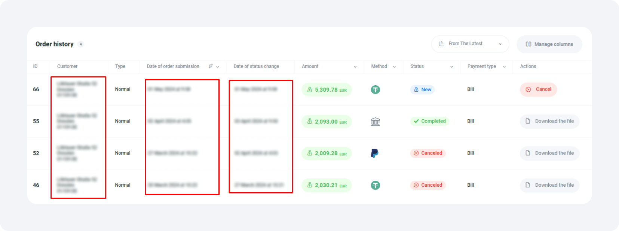Screen dimensions: 619x231
Task: Click Tether icon for order 66
Action: click(x=375, y=90)
